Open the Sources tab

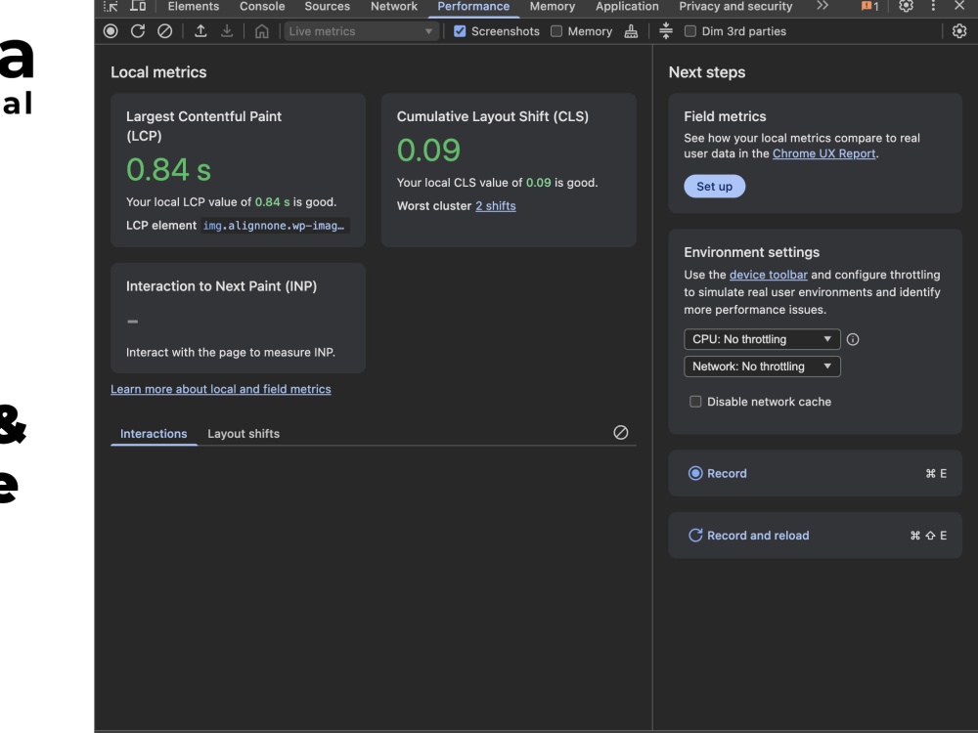(327, 6)
